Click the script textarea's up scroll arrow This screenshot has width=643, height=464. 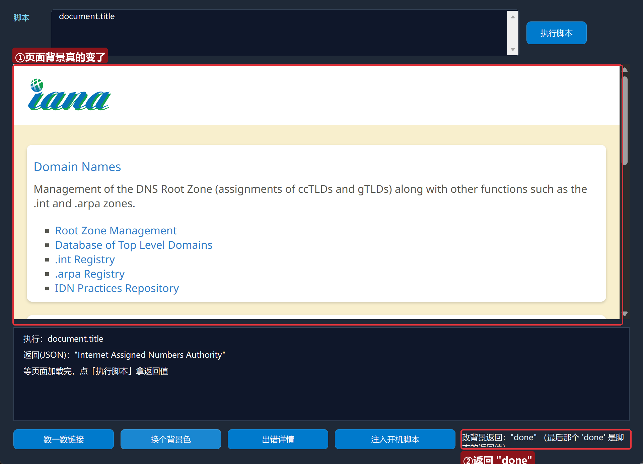[x=513, y=16]
